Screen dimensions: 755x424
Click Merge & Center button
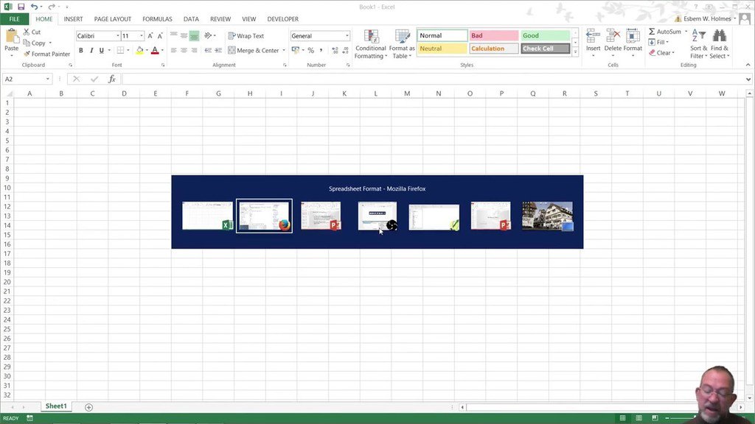(254, 51)
